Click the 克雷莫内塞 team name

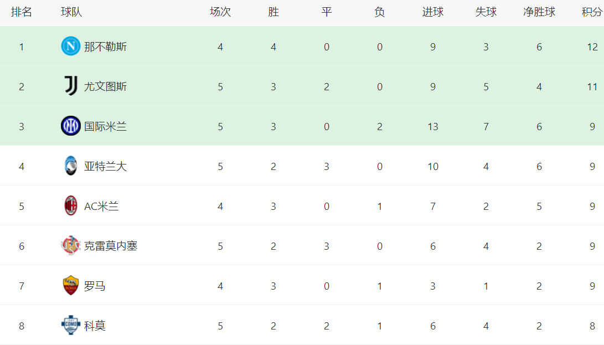(111, 246)
